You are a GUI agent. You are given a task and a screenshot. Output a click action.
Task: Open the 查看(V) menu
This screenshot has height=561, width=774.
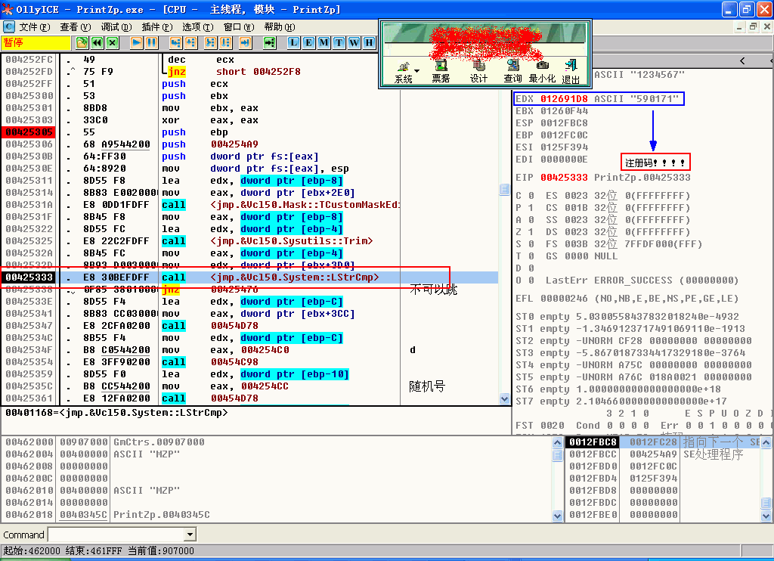[76, 26]
